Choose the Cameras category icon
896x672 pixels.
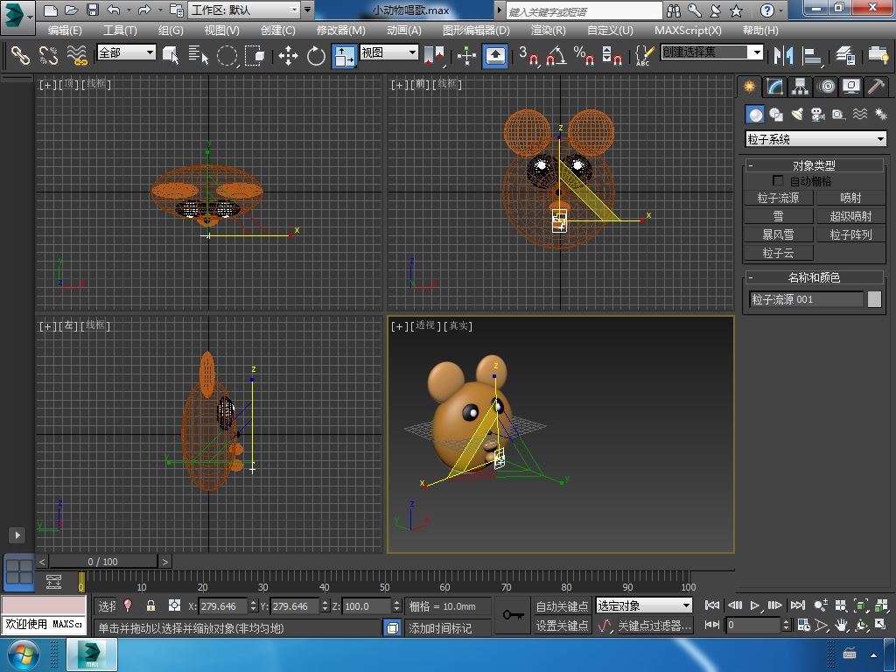coord(817,115)
